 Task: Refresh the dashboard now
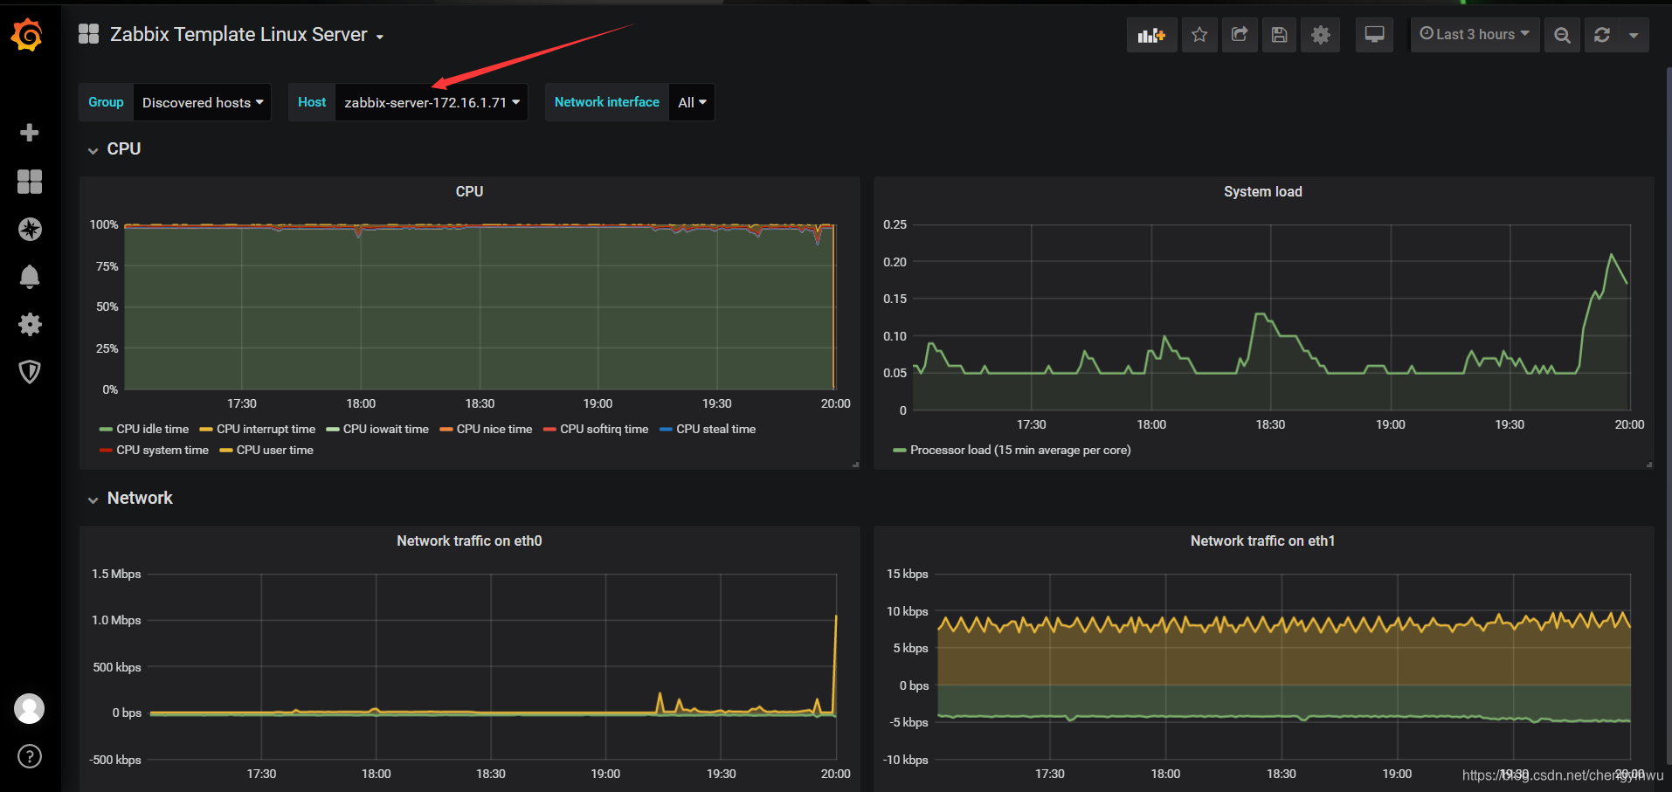coord(1602,35)
